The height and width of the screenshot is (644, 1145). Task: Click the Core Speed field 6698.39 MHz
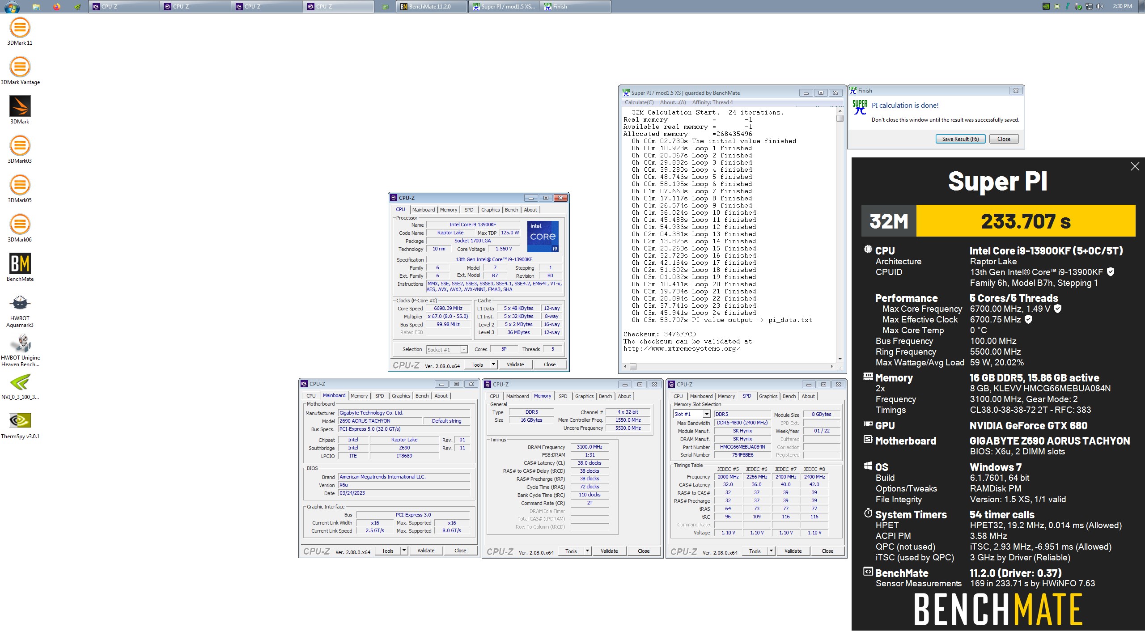[x=448, y=308]
